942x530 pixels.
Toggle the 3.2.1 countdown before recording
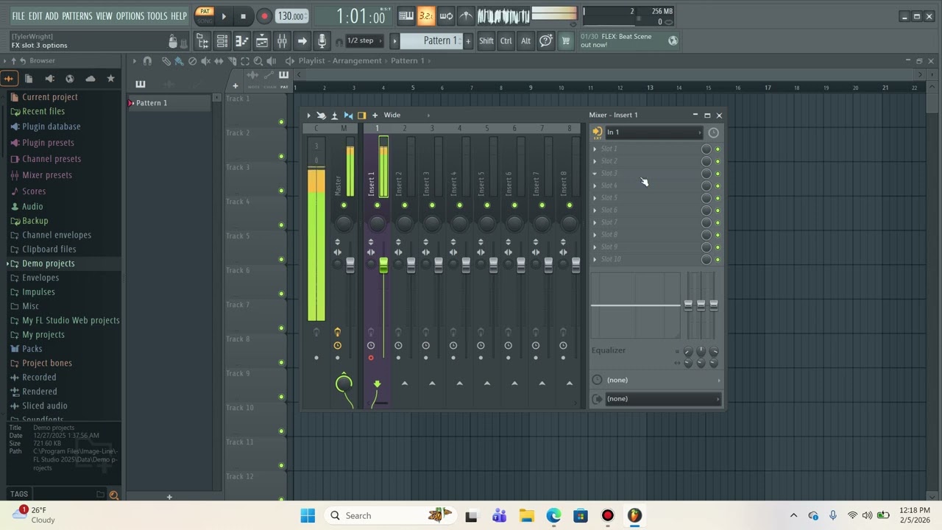click(x=426, y=15)
